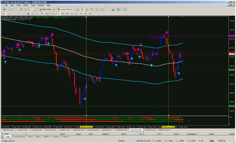Viewport: 236px width, 143px height.
Task: Select the Arrows drawing tool
Action: pos(46,14)
